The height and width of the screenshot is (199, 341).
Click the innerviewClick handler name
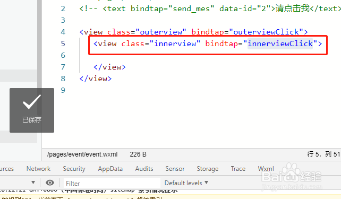tap(280, 44)
